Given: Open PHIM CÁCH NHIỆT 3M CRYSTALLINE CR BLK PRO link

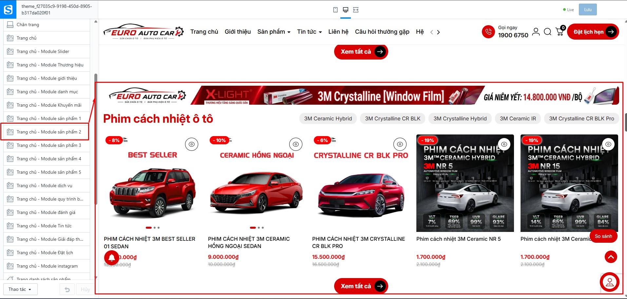Looking at the screenshot, I should pos(359,243).
